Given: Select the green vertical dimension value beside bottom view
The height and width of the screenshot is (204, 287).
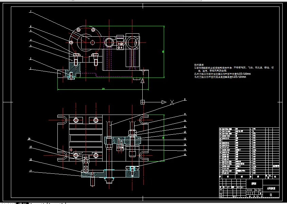Looking at the screenshot, I should pyautogui.click(x=163, y=138).
